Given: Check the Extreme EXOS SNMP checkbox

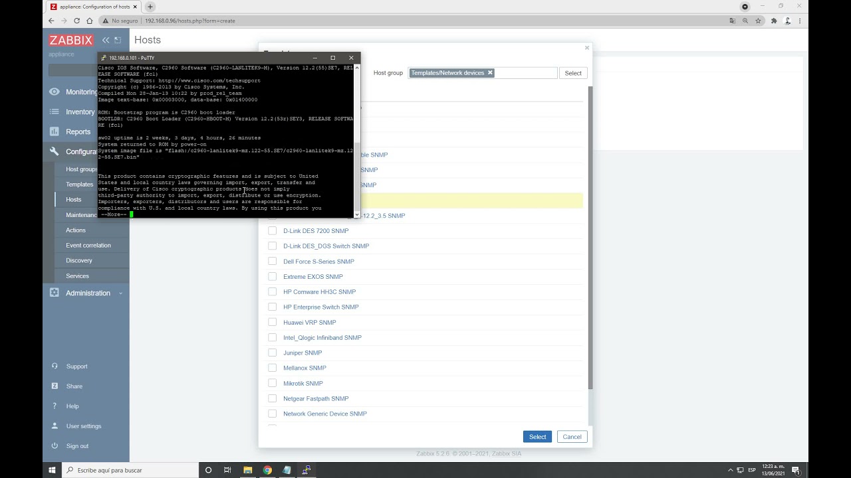Looking at the screenshot, I should click(x=272, y=276).
